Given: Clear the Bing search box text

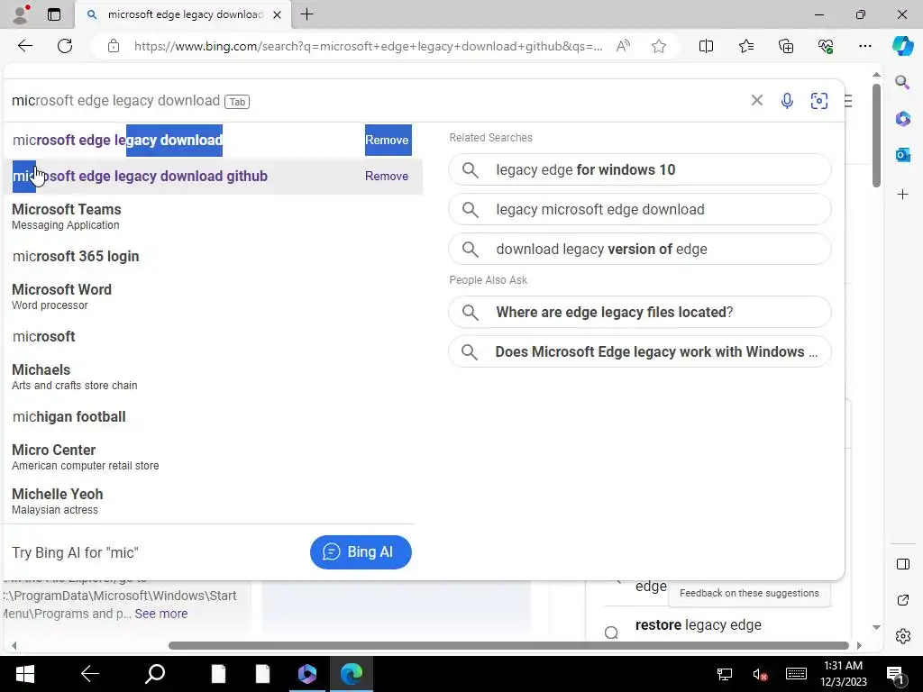Looking at the screenshot, I should tap(757, 101).
